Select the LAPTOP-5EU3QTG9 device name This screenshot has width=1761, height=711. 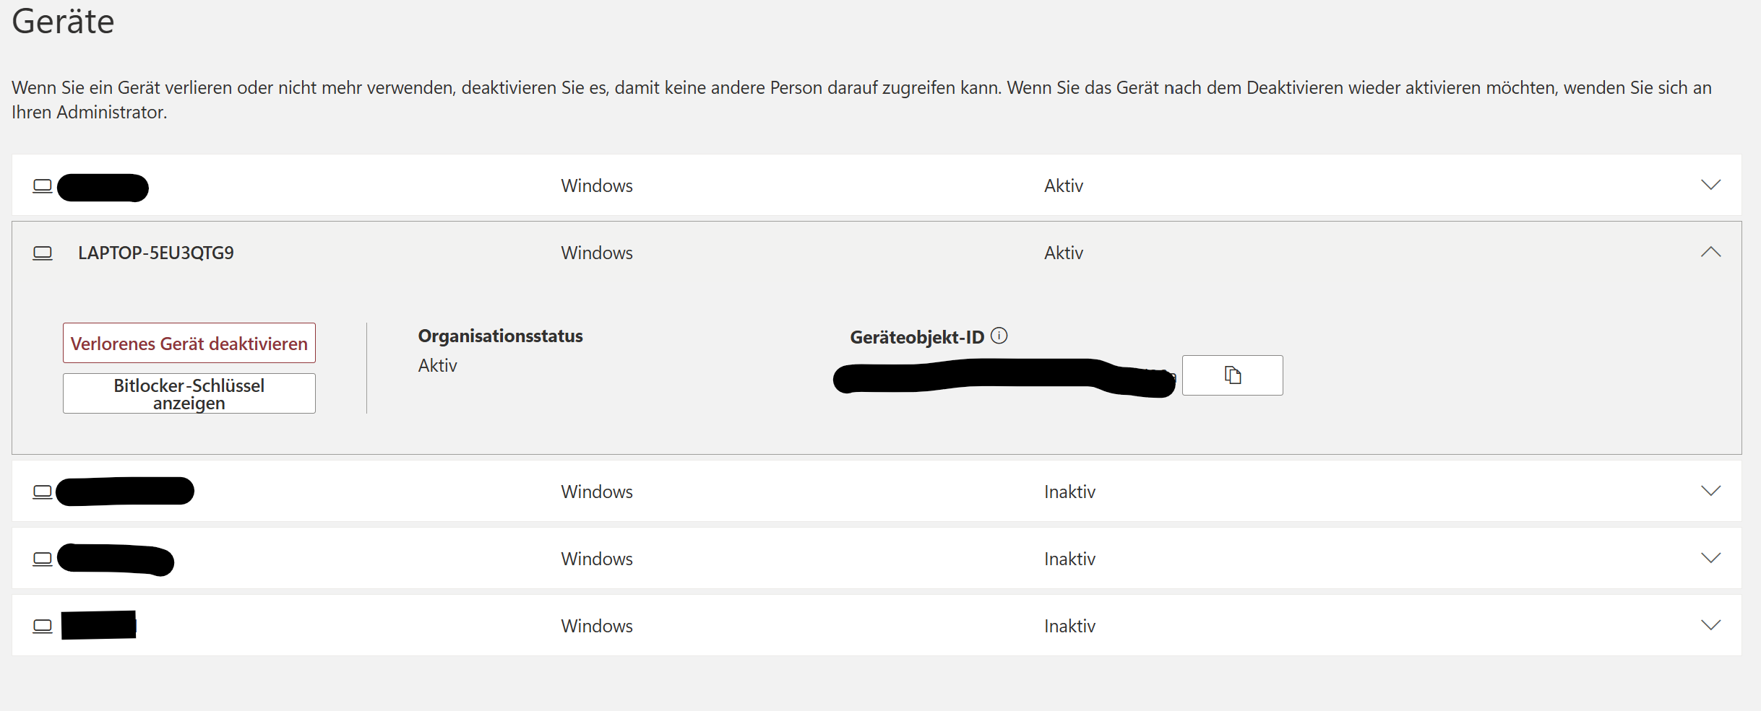156,253
